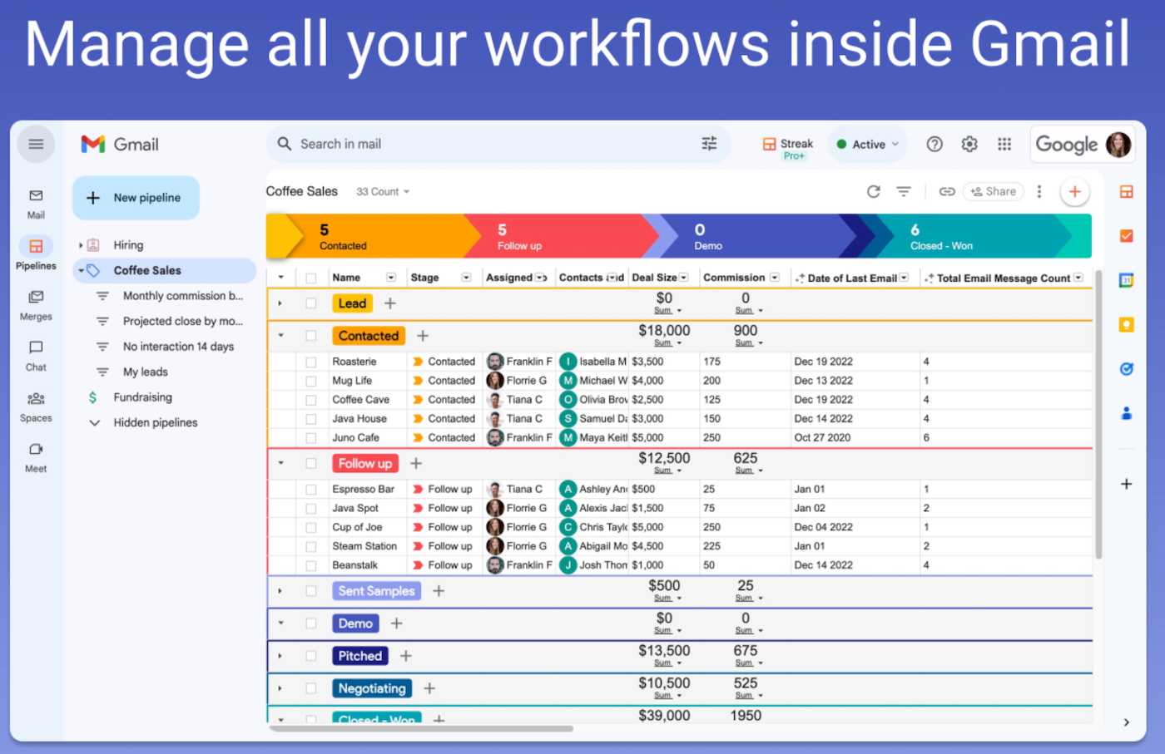The height and width of the screenshot is (754, 1165).
Task: Expand the 33 Count dropdown
Action: 383,192
